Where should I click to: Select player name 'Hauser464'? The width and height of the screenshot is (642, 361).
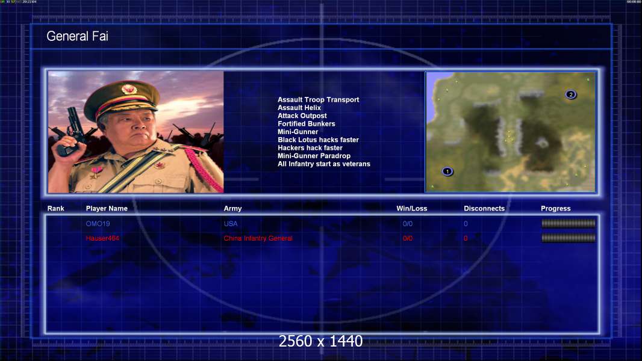[102, 238]
